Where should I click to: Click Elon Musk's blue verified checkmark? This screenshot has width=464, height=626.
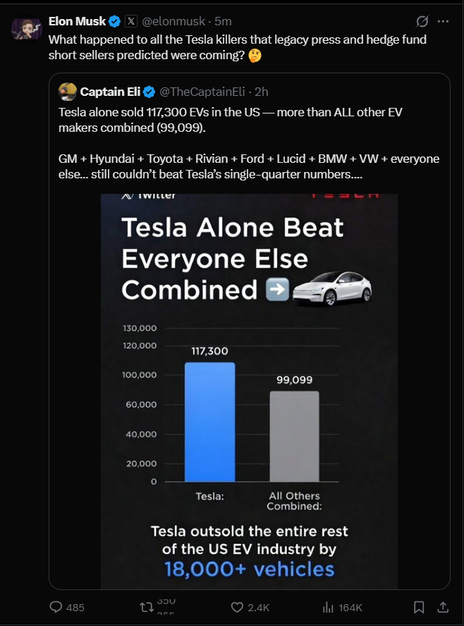pos(115,21)
